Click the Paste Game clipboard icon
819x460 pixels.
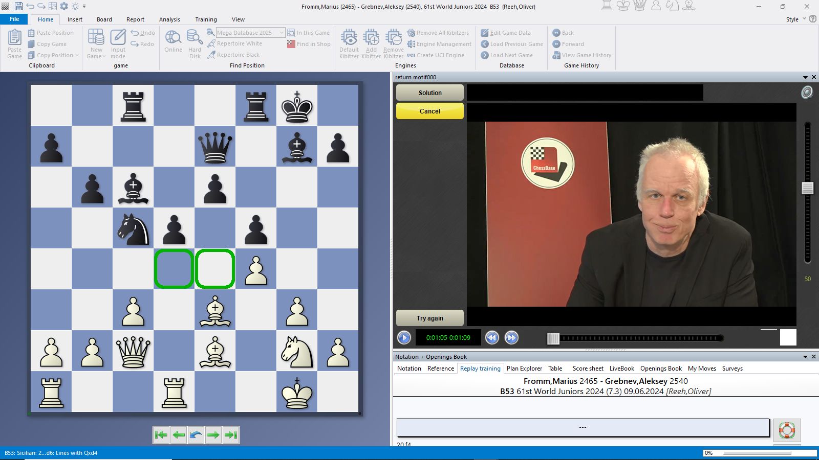point(14,38)
